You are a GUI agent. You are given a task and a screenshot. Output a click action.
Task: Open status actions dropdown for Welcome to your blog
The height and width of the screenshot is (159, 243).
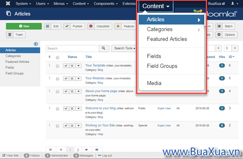78,108
